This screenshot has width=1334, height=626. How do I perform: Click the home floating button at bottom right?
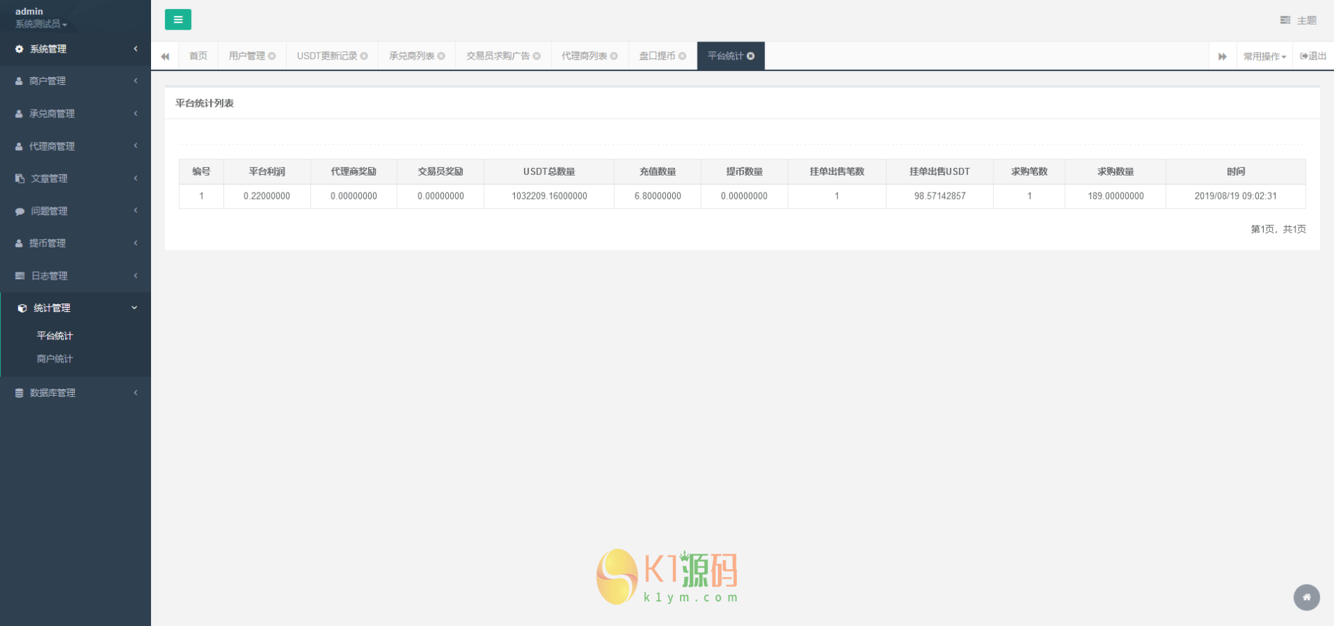1307,597
